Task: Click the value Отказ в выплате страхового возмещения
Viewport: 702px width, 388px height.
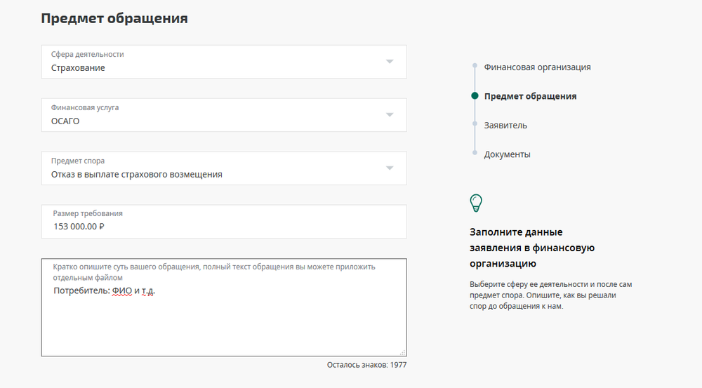Action: tap(136, 174)
